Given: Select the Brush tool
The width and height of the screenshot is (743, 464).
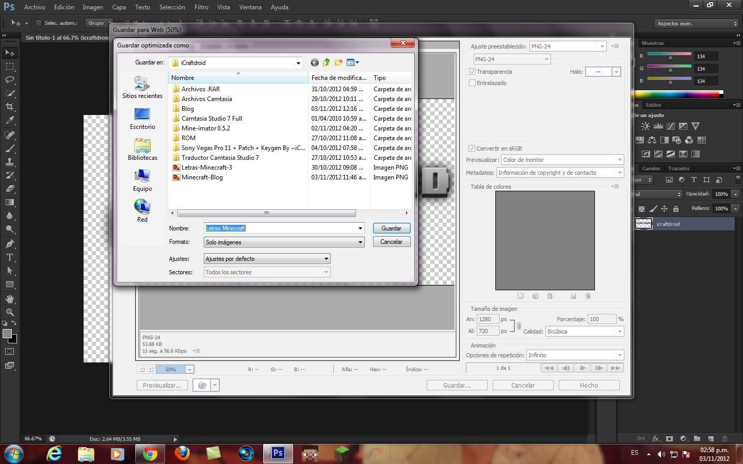Looking at the screenshot, I should tap(10, 148).
